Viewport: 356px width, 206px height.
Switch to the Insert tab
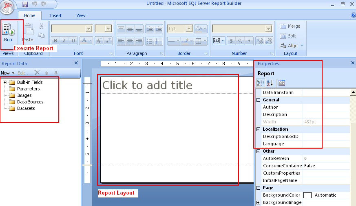tap(55, 15)
